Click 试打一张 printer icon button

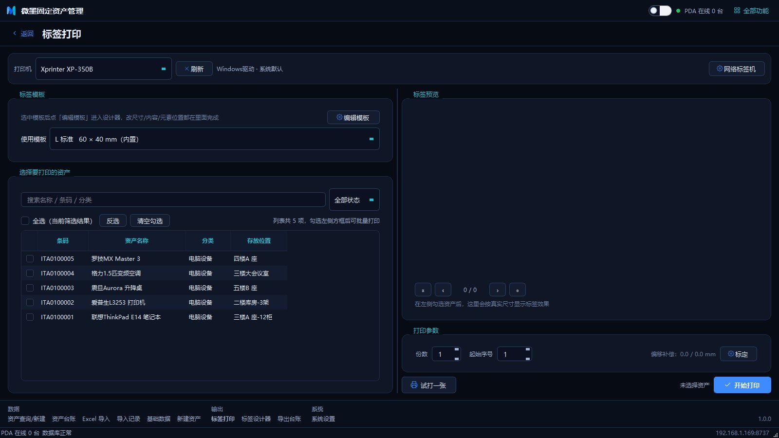pyautogui.click(x=428, y=385)
